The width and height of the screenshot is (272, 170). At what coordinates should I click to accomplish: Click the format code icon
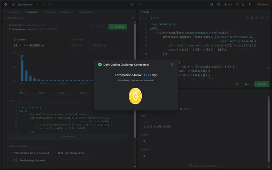click(248, 18)
